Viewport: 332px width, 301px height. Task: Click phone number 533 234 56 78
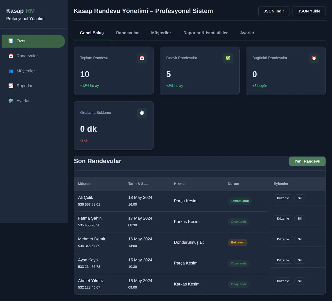(x=89, y=267)
